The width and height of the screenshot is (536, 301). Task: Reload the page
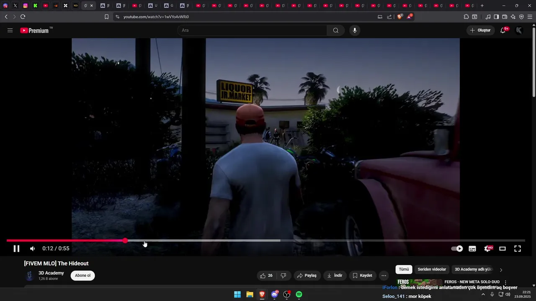(23, 17)
